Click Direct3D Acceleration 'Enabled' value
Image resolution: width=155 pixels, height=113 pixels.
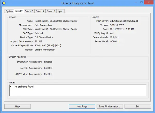click(x=48, y=68)
